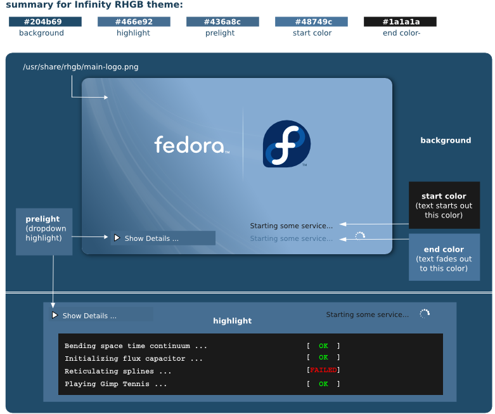Click OK status for Bending space time

pos(323,346)
